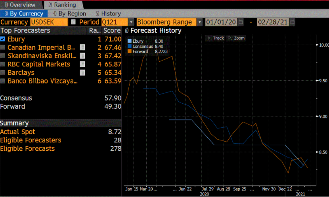Edit the start date 01/01/20

point(221,22)
